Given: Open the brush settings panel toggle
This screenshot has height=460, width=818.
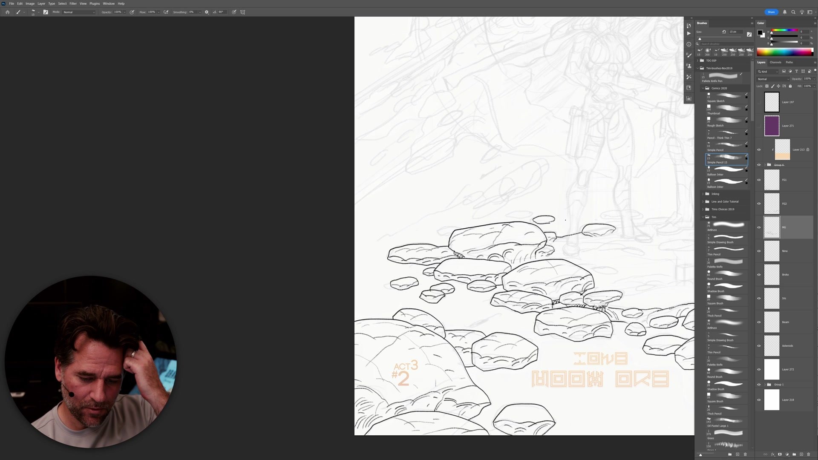Looking at the screenshot, I should 46,12.
